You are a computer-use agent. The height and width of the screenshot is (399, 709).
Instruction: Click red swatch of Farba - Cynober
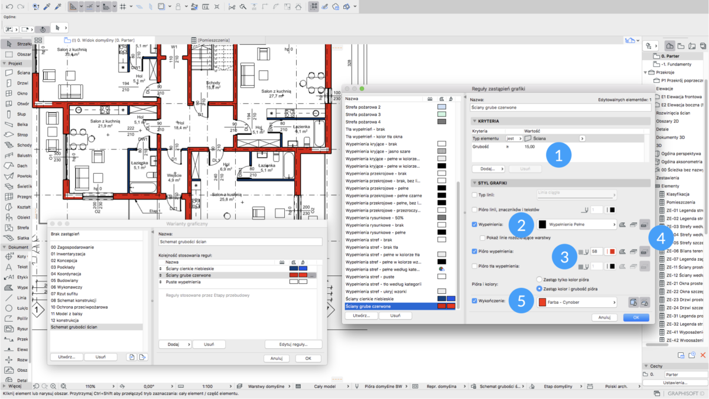coord(543,302)
